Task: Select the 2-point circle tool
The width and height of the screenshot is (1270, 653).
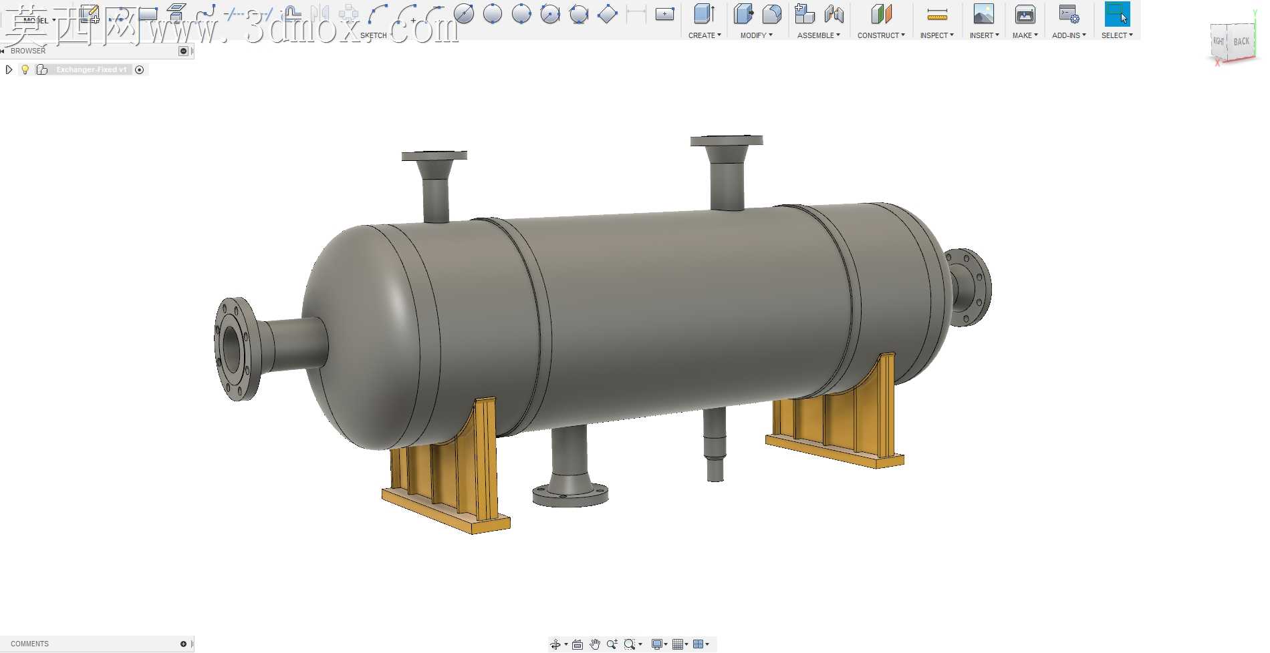Action: pos(493,13)
